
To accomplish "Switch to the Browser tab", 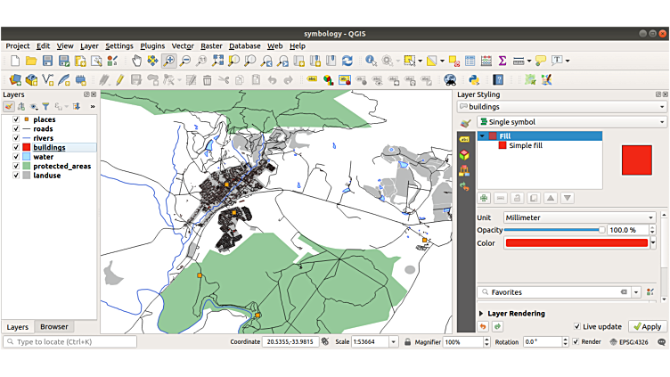I will (x=53, y=327).
